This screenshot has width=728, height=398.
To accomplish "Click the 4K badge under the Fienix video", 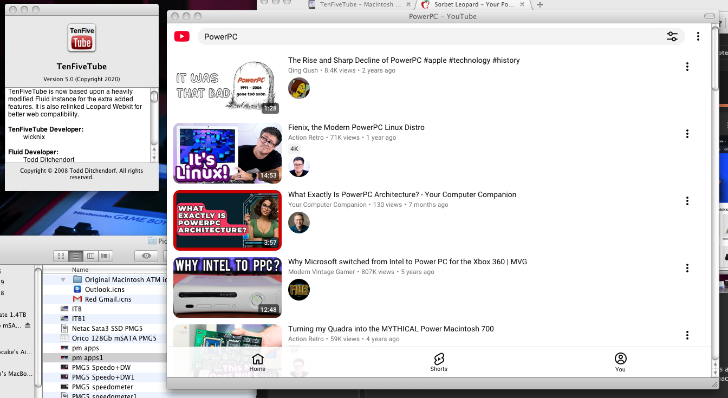I will click(x=294, y=149).
